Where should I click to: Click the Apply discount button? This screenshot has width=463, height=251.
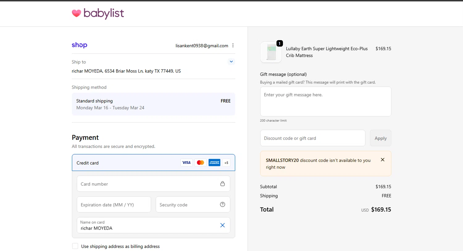tap(380, 138)
